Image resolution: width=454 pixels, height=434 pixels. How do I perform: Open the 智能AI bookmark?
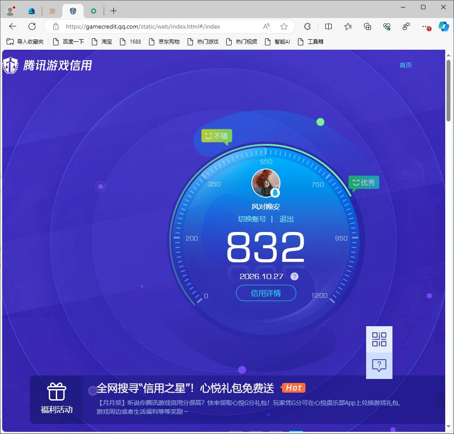click(x=277, y=41)
